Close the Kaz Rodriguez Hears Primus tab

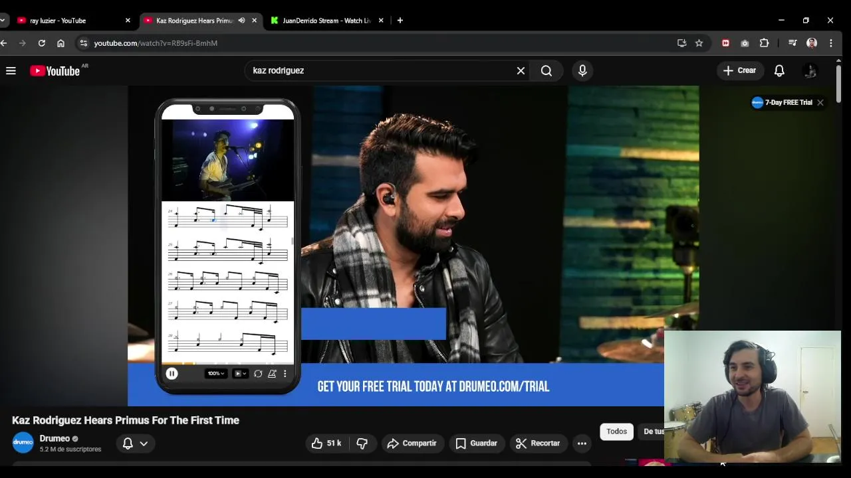(254, 21)
